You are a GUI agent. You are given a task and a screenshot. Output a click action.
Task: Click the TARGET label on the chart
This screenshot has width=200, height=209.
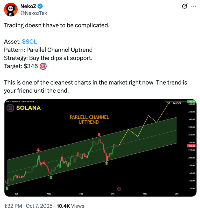[177, 103]
